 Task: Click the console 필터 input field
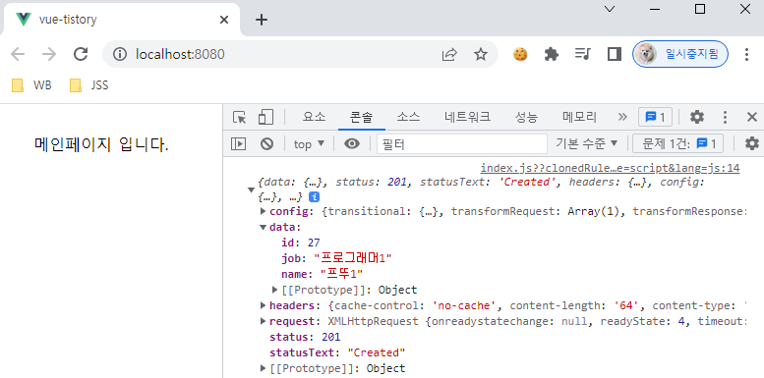tap(462, 144)
